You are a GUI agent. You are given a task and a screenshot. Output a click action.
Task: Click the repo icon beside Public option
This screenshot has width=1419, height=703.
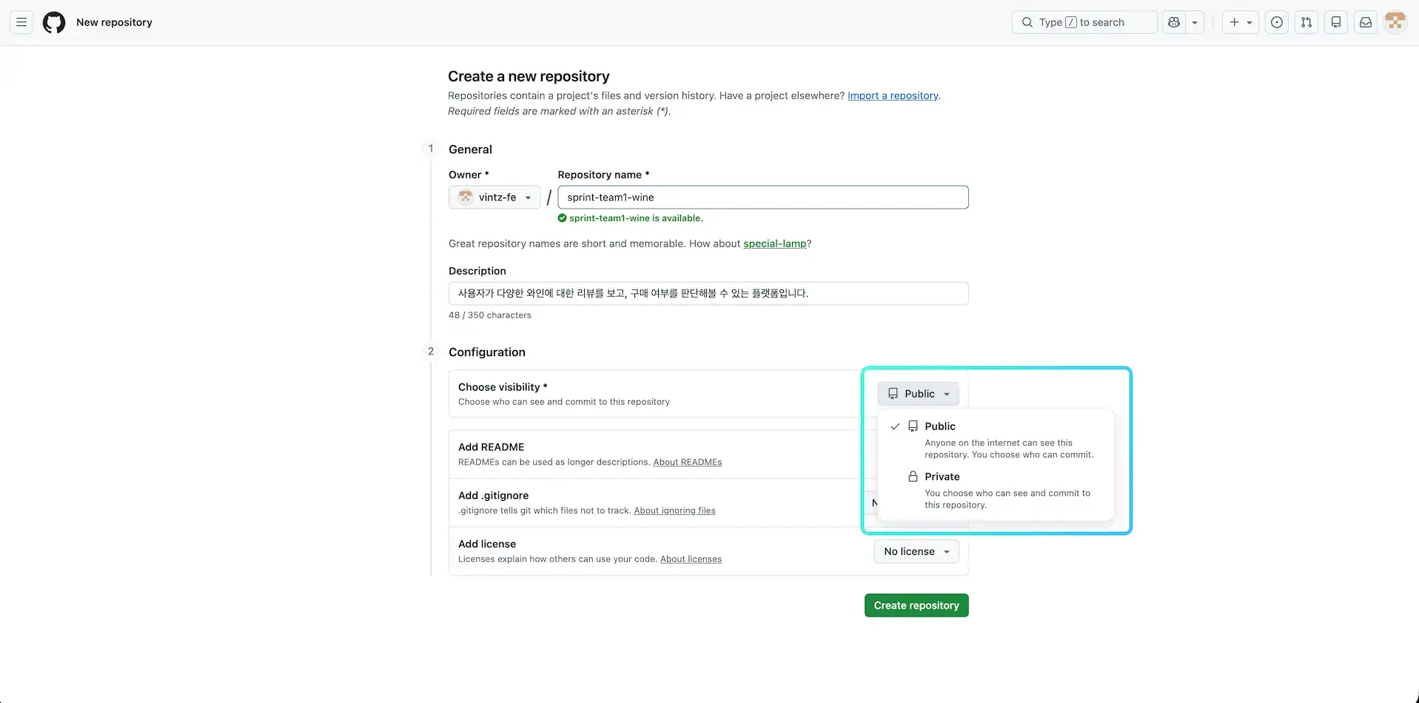point(913,426)
